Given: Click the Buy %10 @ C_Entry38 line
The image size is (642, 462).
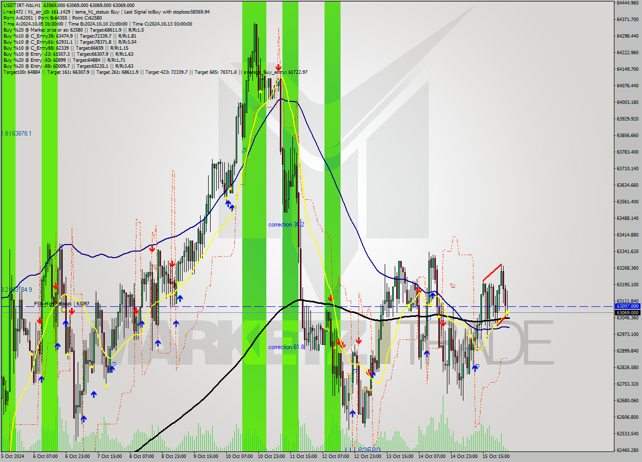Looking at the screenshot, I should click(x=70, y=36).
